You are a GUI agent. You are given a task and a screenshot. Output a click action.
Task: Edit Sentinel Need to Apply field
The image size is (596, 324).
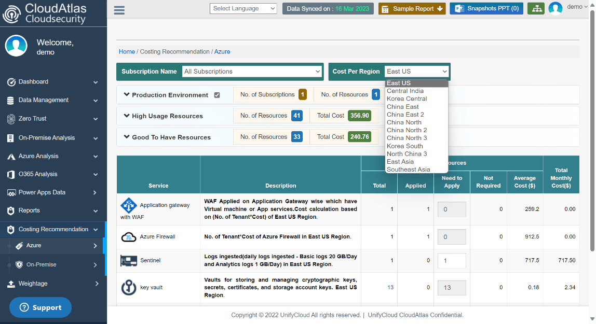point(452,261)
